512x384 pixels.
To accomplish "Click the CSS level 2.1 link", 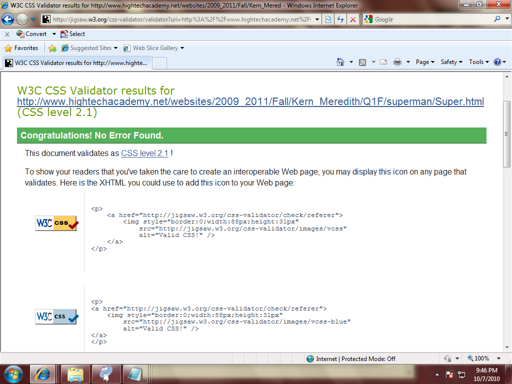I will (144, 153).
